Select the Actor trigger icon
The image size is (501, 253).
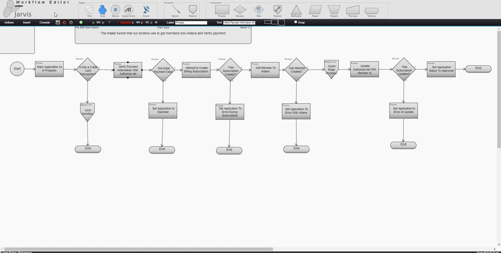coord(102,10)
